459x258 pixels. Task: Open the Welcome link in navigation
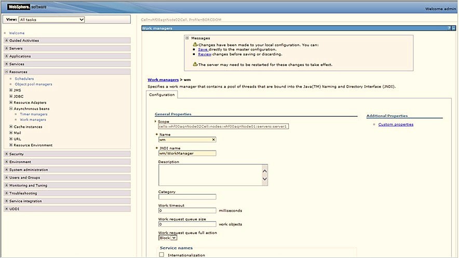[17, 33]
